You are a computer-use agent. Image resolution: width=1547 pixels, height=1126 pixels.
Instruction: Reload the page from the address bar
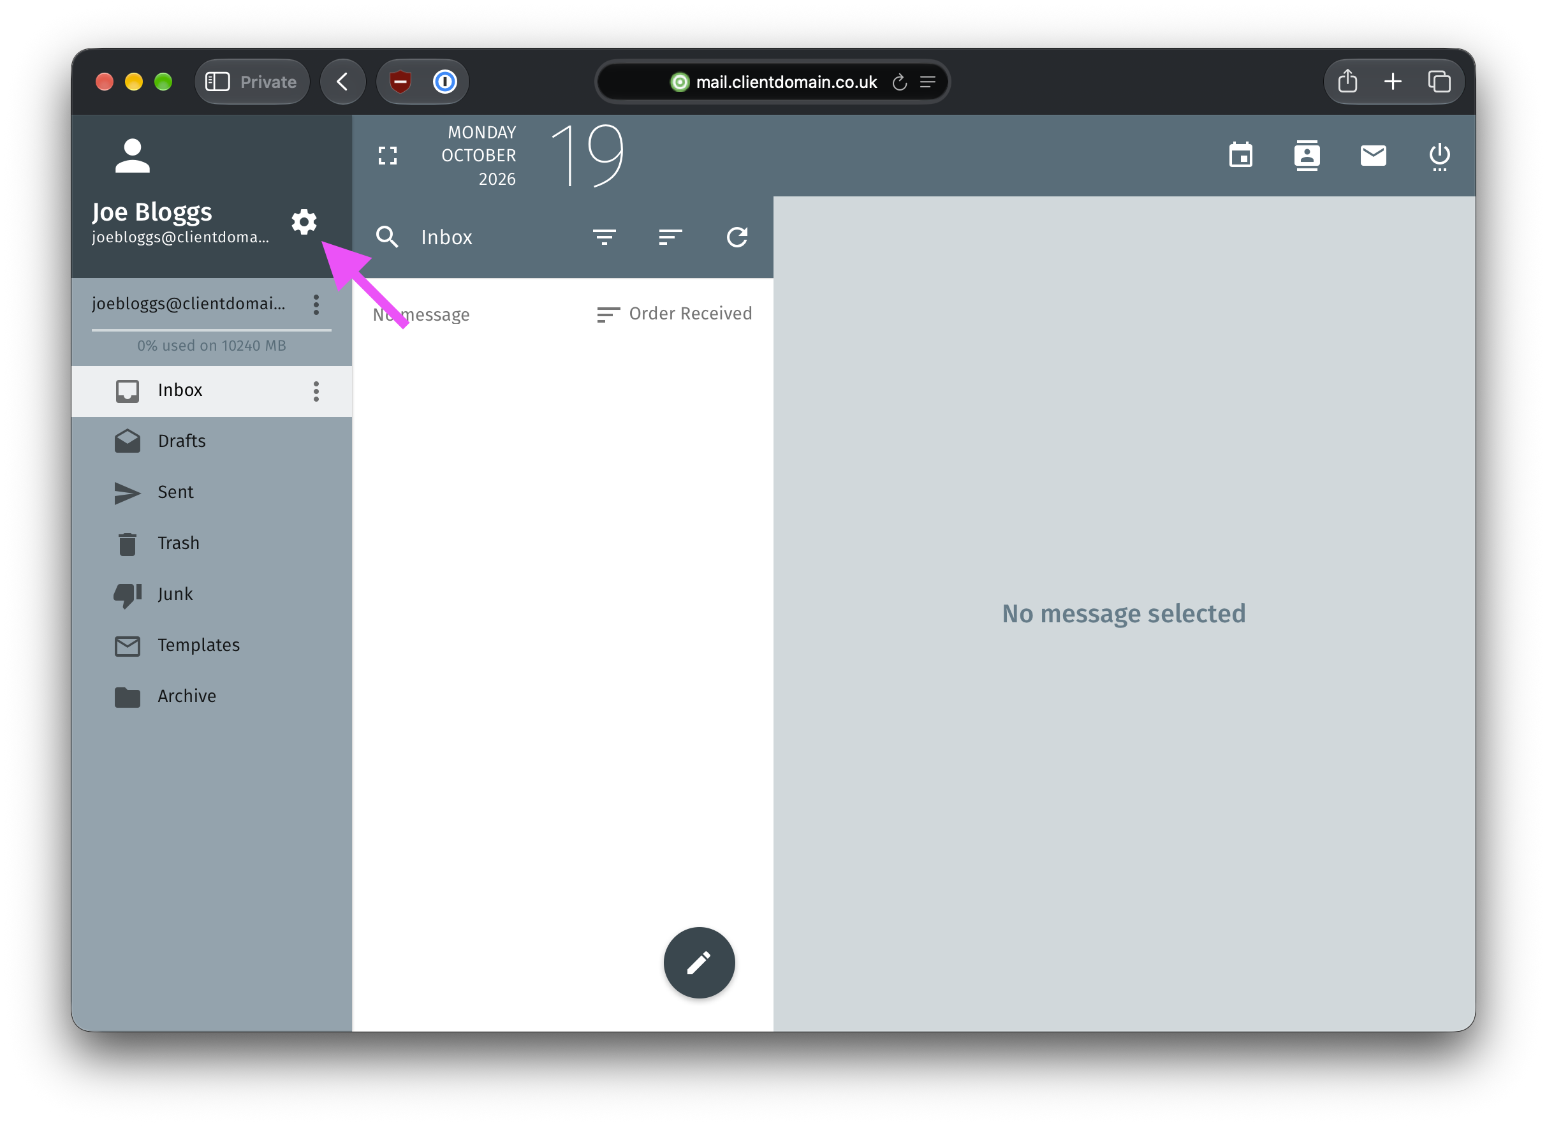coord(899,82)
